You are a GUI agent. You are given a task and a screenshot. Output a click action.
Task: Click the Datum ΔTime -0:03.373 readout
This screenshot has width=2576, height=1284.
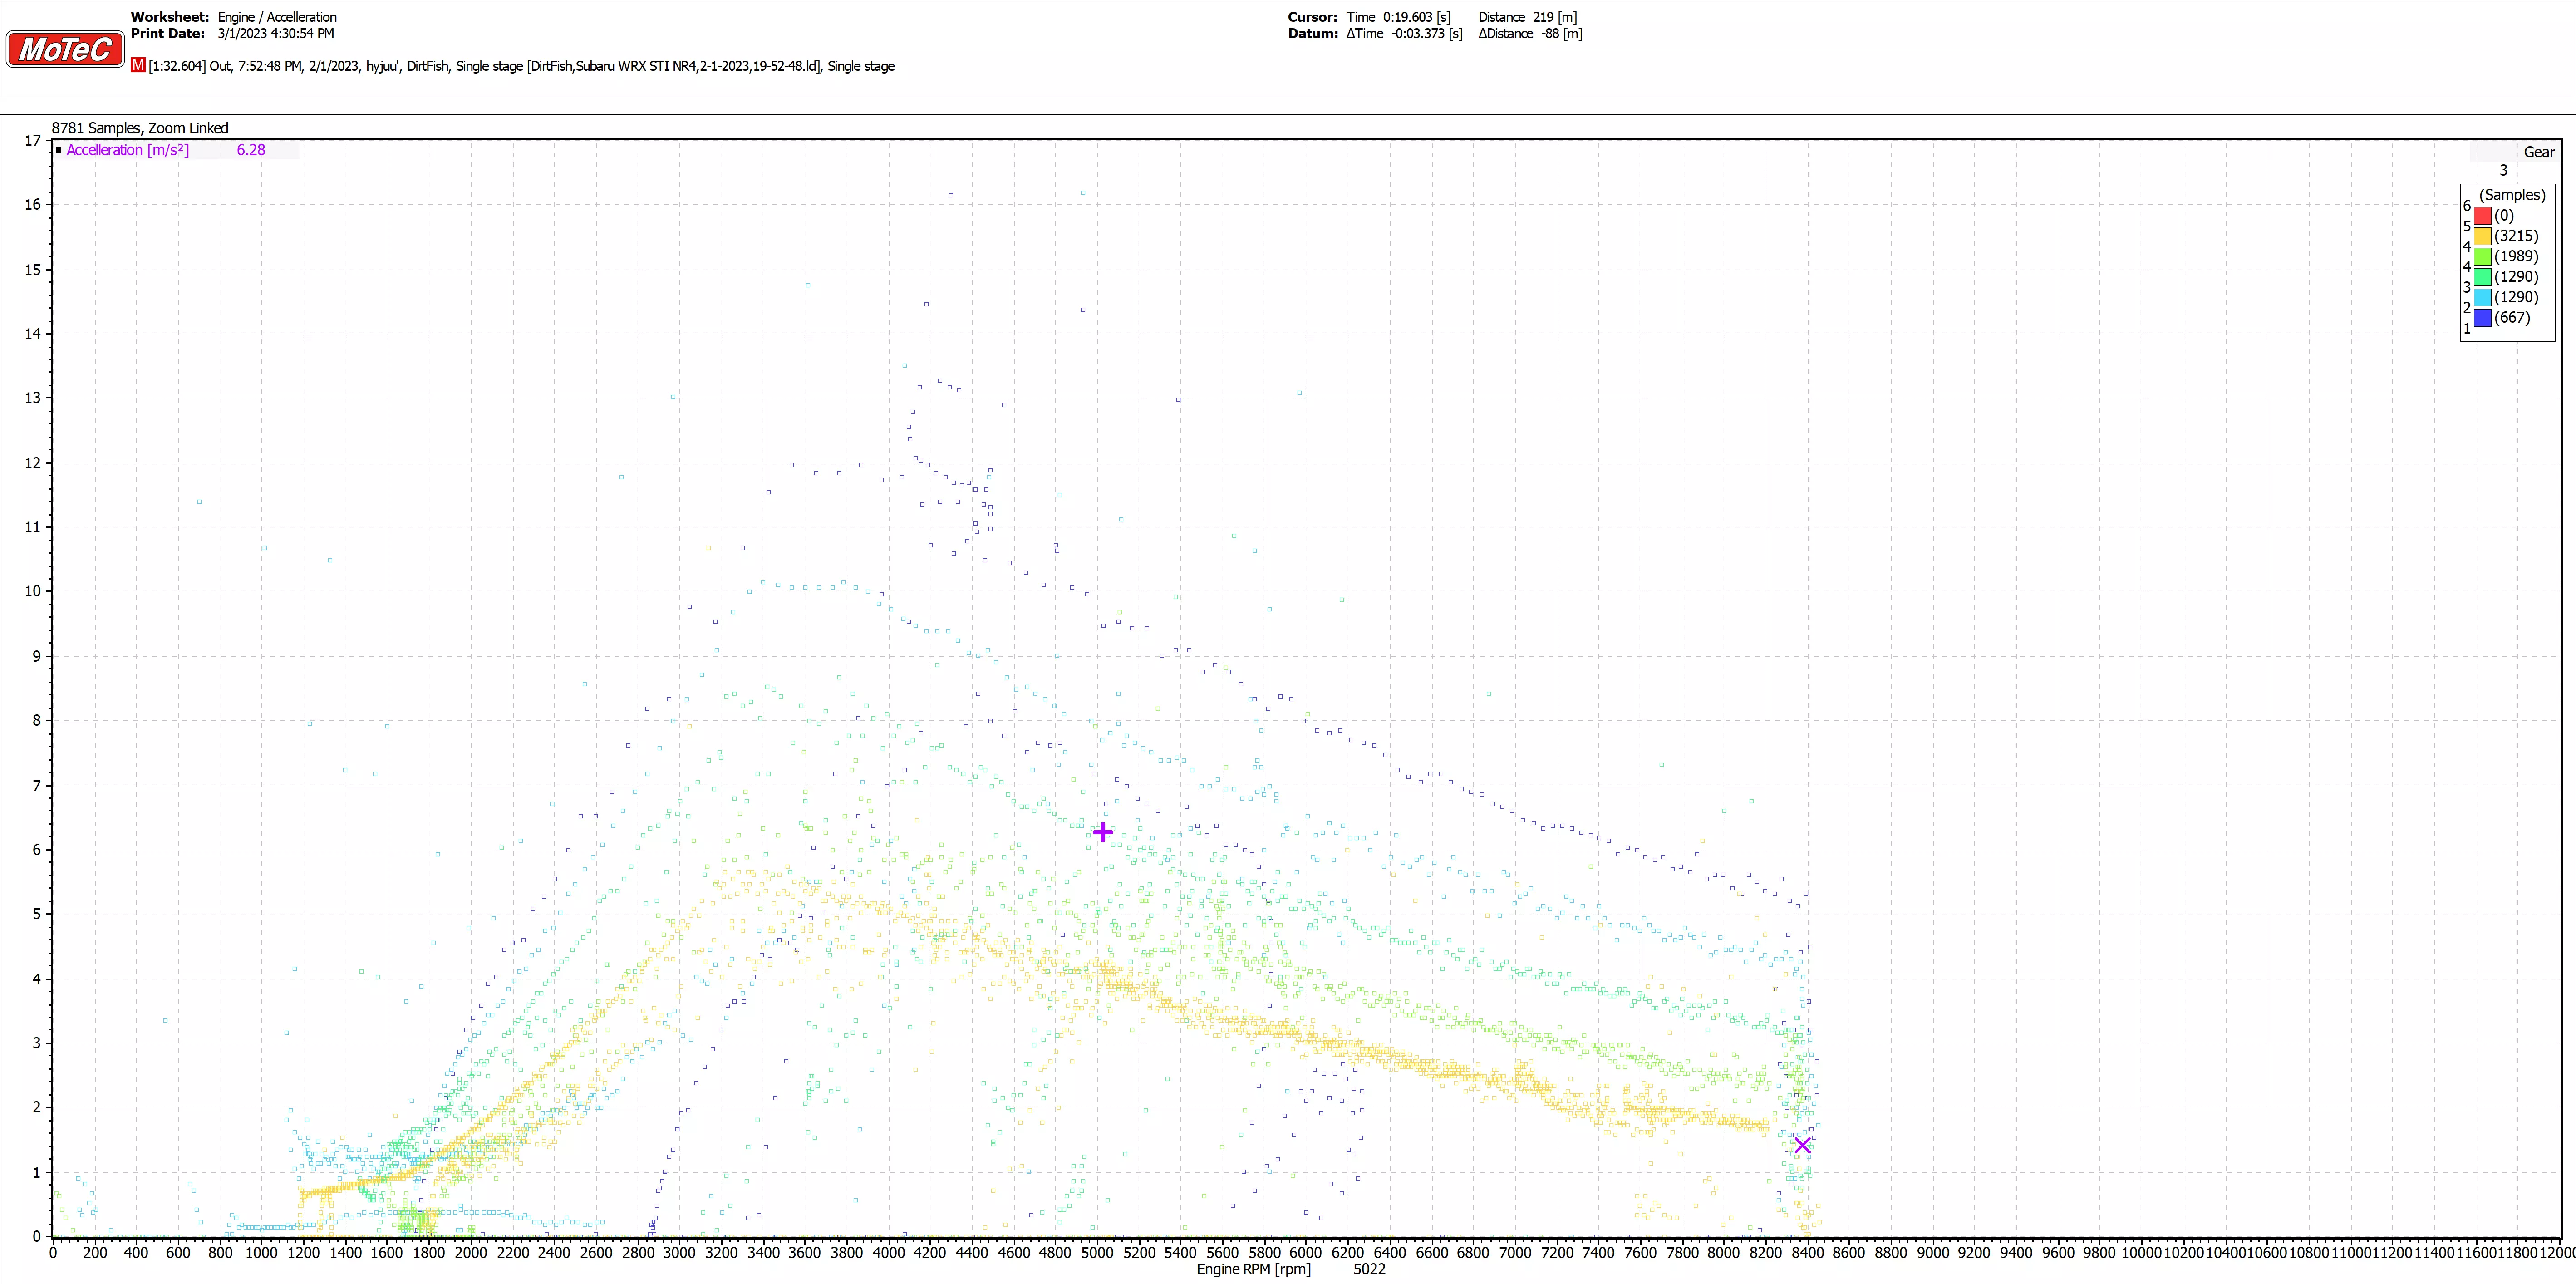click(x=1404, y=33)
